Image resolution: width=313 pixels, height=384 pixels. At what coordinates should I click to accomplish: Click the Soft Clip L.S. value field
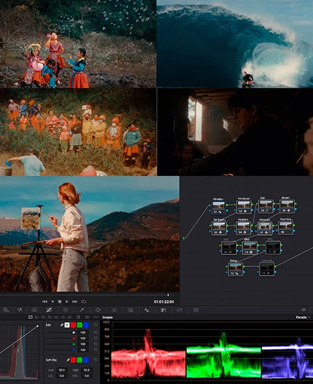coord(62,376)
